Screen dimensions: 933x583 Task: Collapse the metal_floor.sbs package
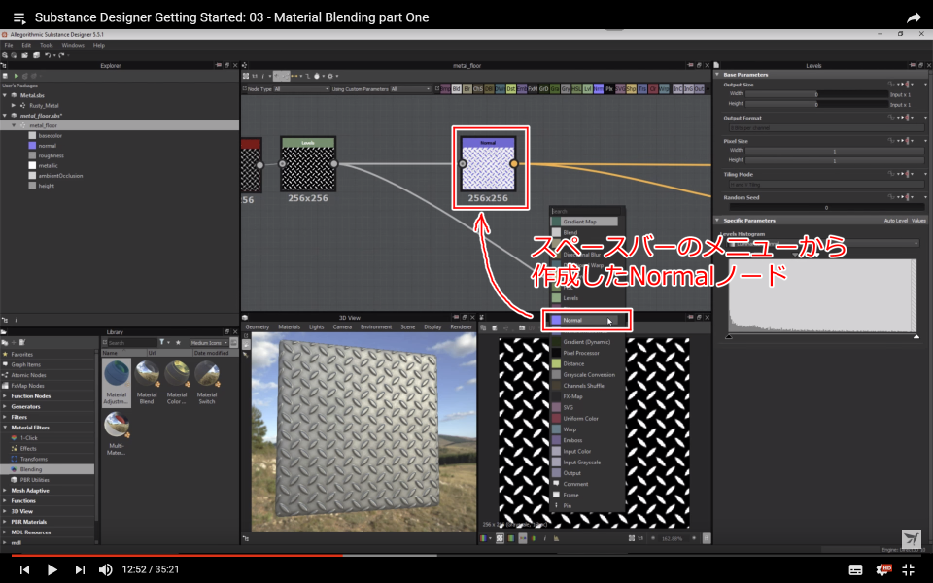pyautogui.click(x=5, y=116)
